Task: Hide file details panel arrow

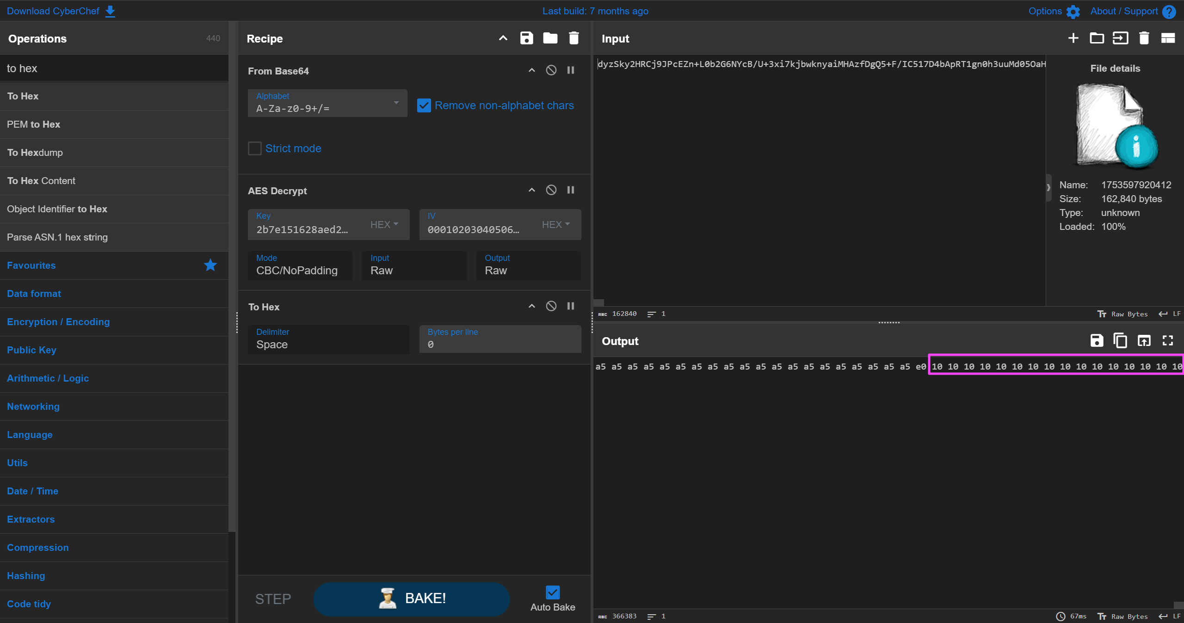Action: 1048,187
